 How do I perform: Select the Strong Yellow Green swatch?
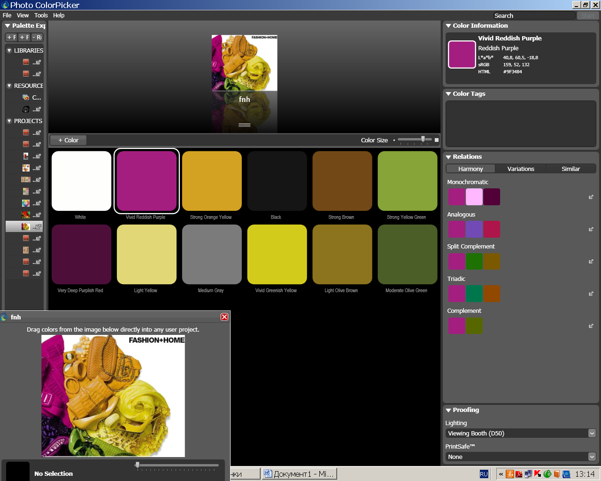(x=408, y=181)
